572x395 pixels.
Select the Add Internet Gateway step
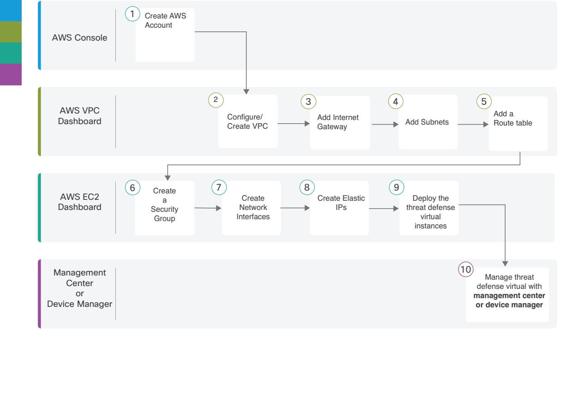point(340,121)
